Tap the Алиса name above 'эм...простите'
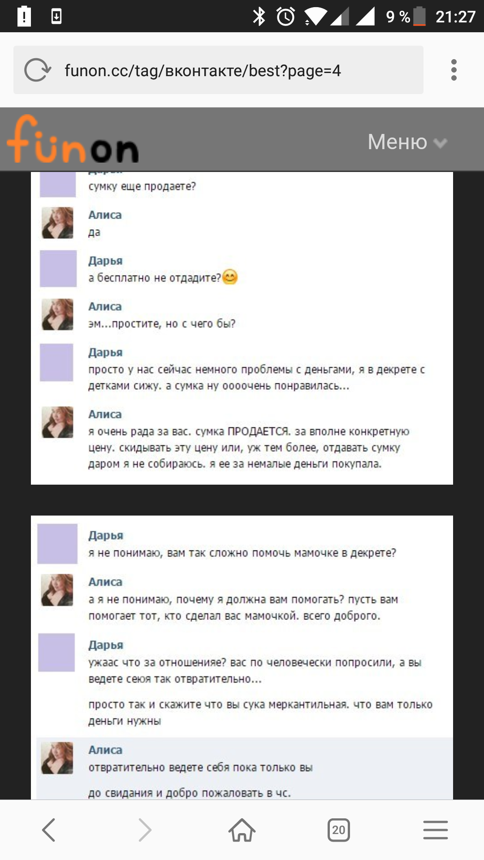Viewport: 484px width, 860px height. click(x=105, y=306)
